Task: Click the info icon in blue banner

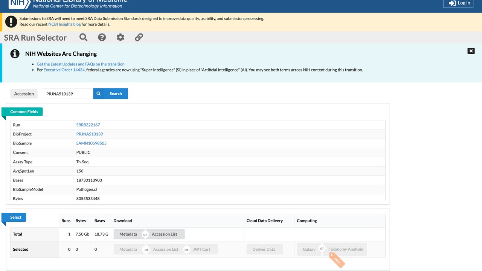Action: pyautogui.click(x=15, y=54)
